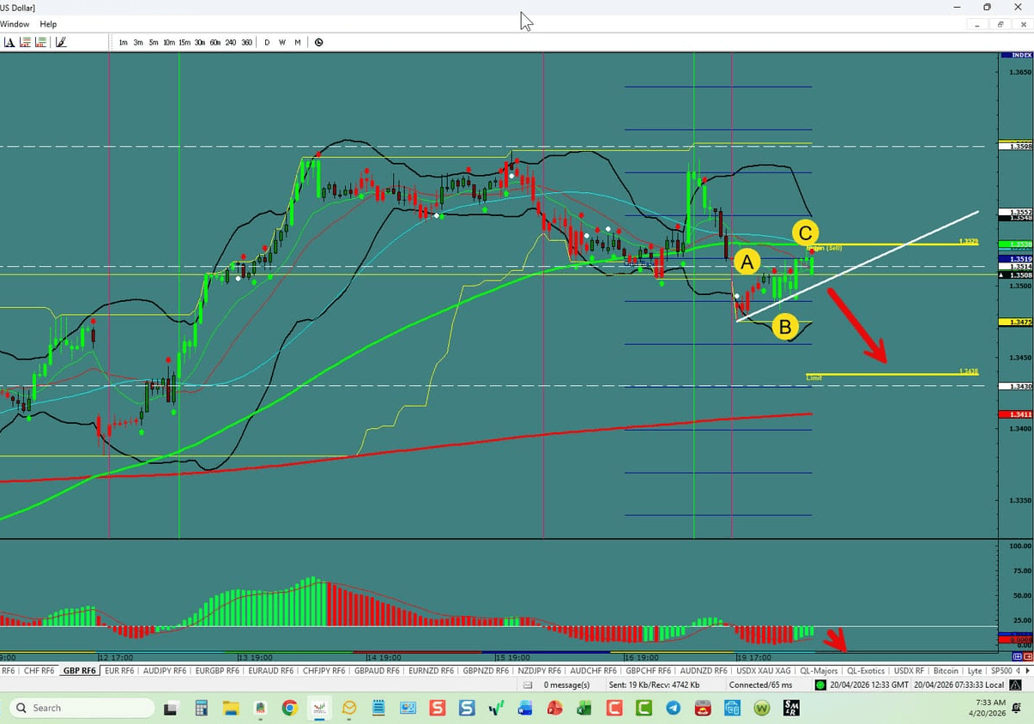Open Word from the taskbar
Image resolution: width=1034 pixels, height=724 pixels.
[x=525, y=709]
